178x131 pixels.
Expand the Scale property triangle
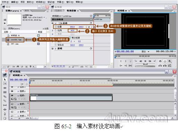pos(53,30)
